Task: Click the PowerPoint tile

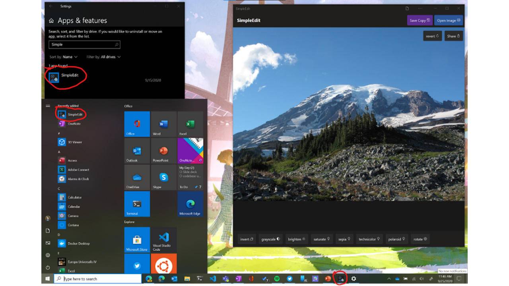Action: pyautogui.click(x=164, y=151)
